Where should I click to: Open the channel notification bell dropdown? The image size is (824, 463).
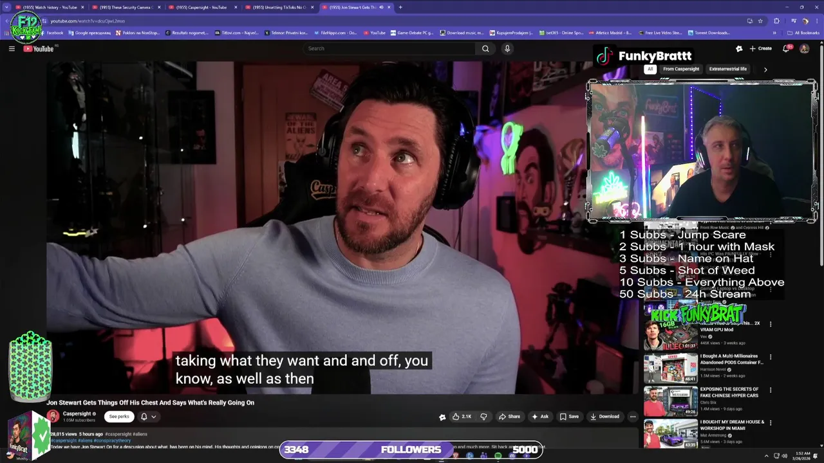pyautogui.click(x=148, y=417)
